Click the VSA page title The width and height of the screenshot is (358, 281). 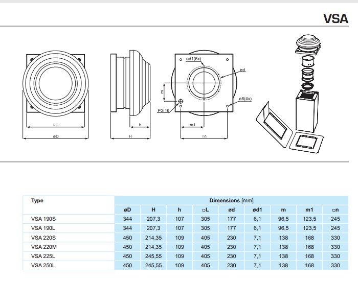click(335, 18)
